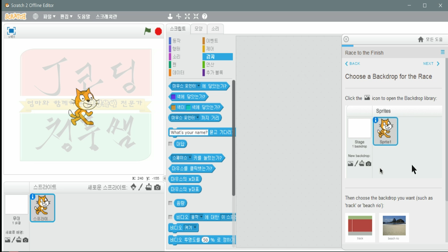Select the 이벤트 block category
Viewport: 448px width, 252px height.
(x=212, y=41)
